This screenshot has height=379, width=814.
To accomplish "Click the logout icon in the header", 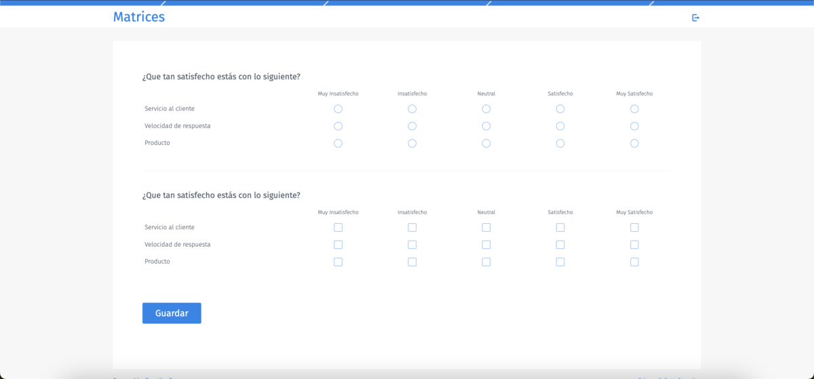I will pyautogui.click(x=695, y=18).
